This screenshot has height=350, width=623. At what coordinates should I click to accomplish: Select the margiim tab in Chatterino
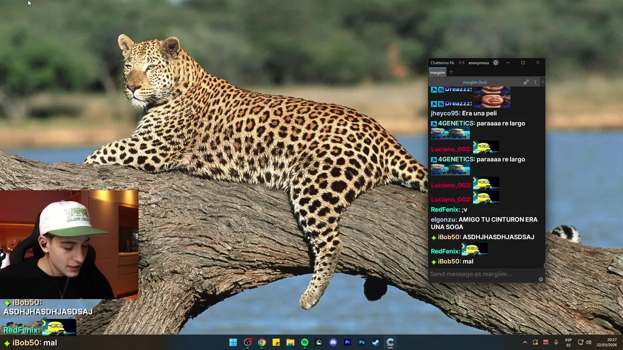(x=437, y=72)
